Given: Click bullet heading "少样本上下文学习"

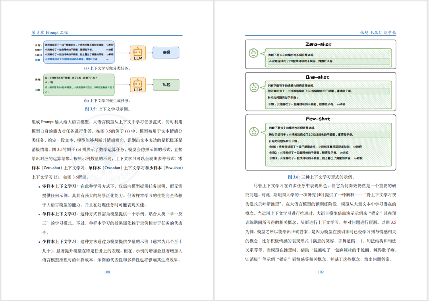Looking at the screenshot, I should tap(59, 242).
